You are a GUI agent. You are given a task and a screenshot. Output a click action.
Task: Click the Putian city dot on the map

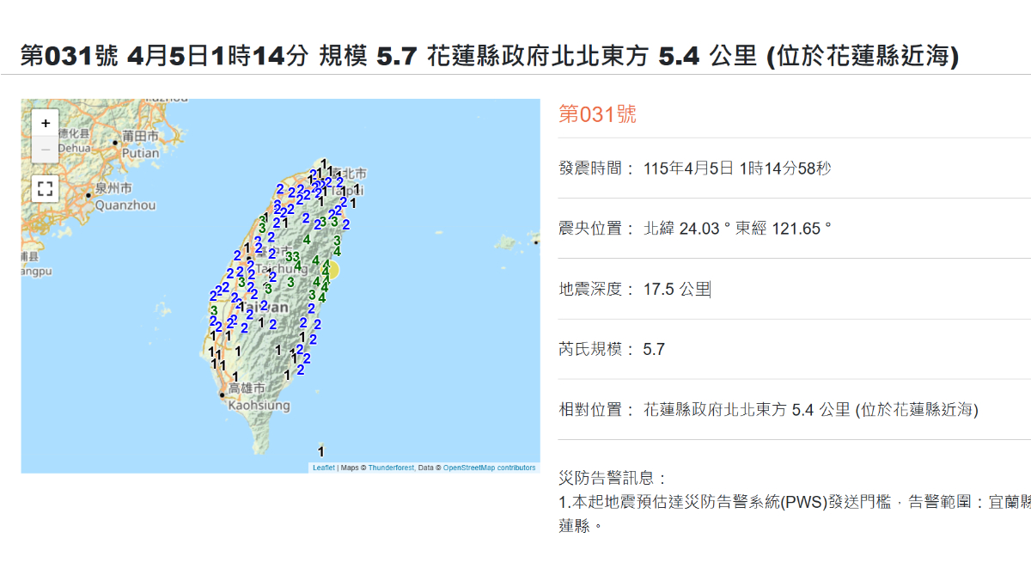click(115, 143)
